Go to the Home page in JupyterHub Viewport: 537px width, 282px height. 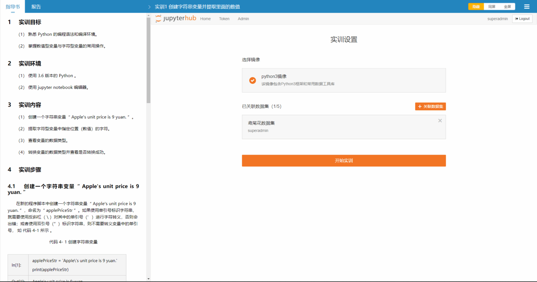205,19
